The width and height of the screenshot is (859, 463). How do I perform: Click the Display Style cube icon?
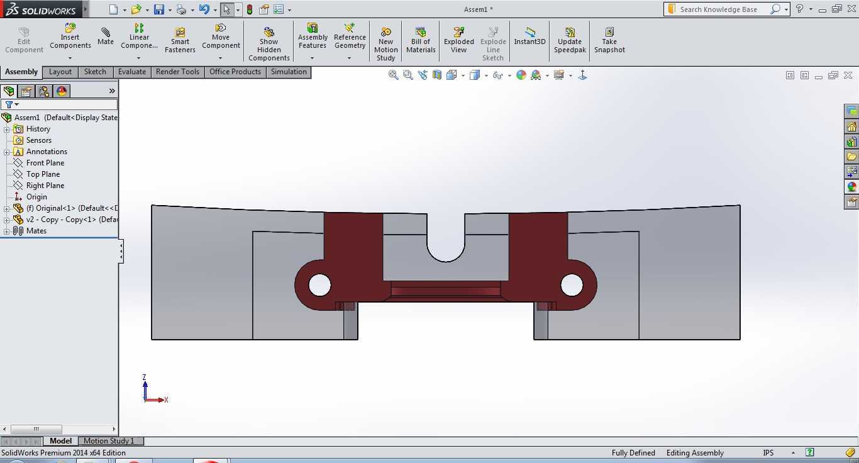click(x=475, y=75)
